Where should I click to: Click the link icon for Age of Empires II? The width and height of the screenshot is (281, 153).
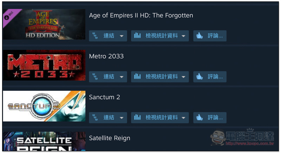95,36
